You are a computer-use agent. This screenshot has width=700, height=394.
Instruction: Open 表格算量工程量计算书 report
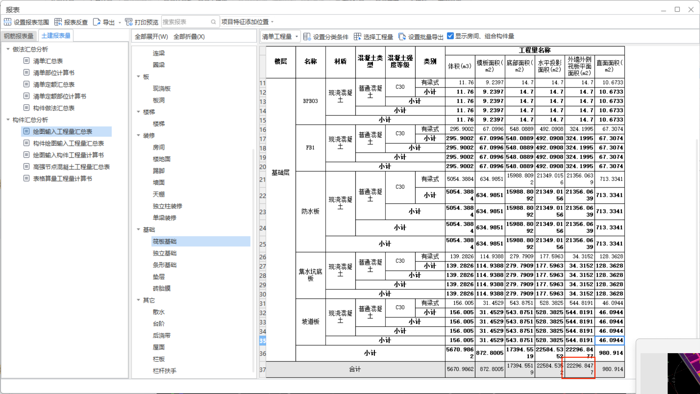click(62, 178)
